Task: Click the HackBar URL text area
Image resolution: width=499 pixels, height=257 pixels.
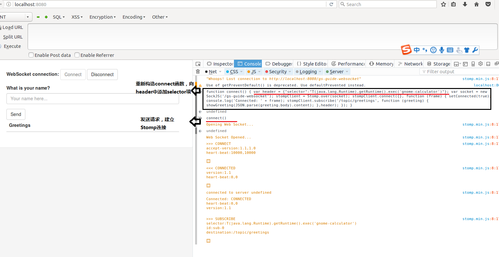Action: pyautogui.click(x=262, y=37)
